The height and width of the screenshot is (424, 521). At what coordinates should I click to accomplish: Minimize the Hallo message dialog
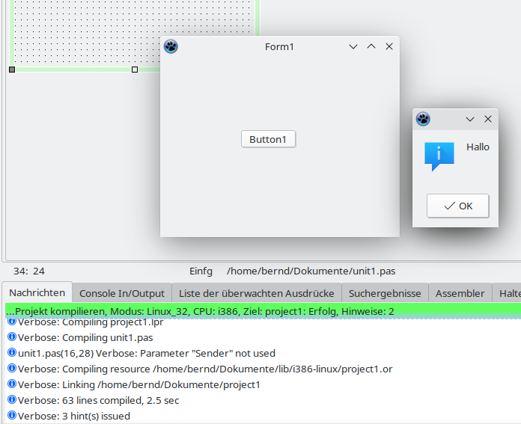coord(470,119)
